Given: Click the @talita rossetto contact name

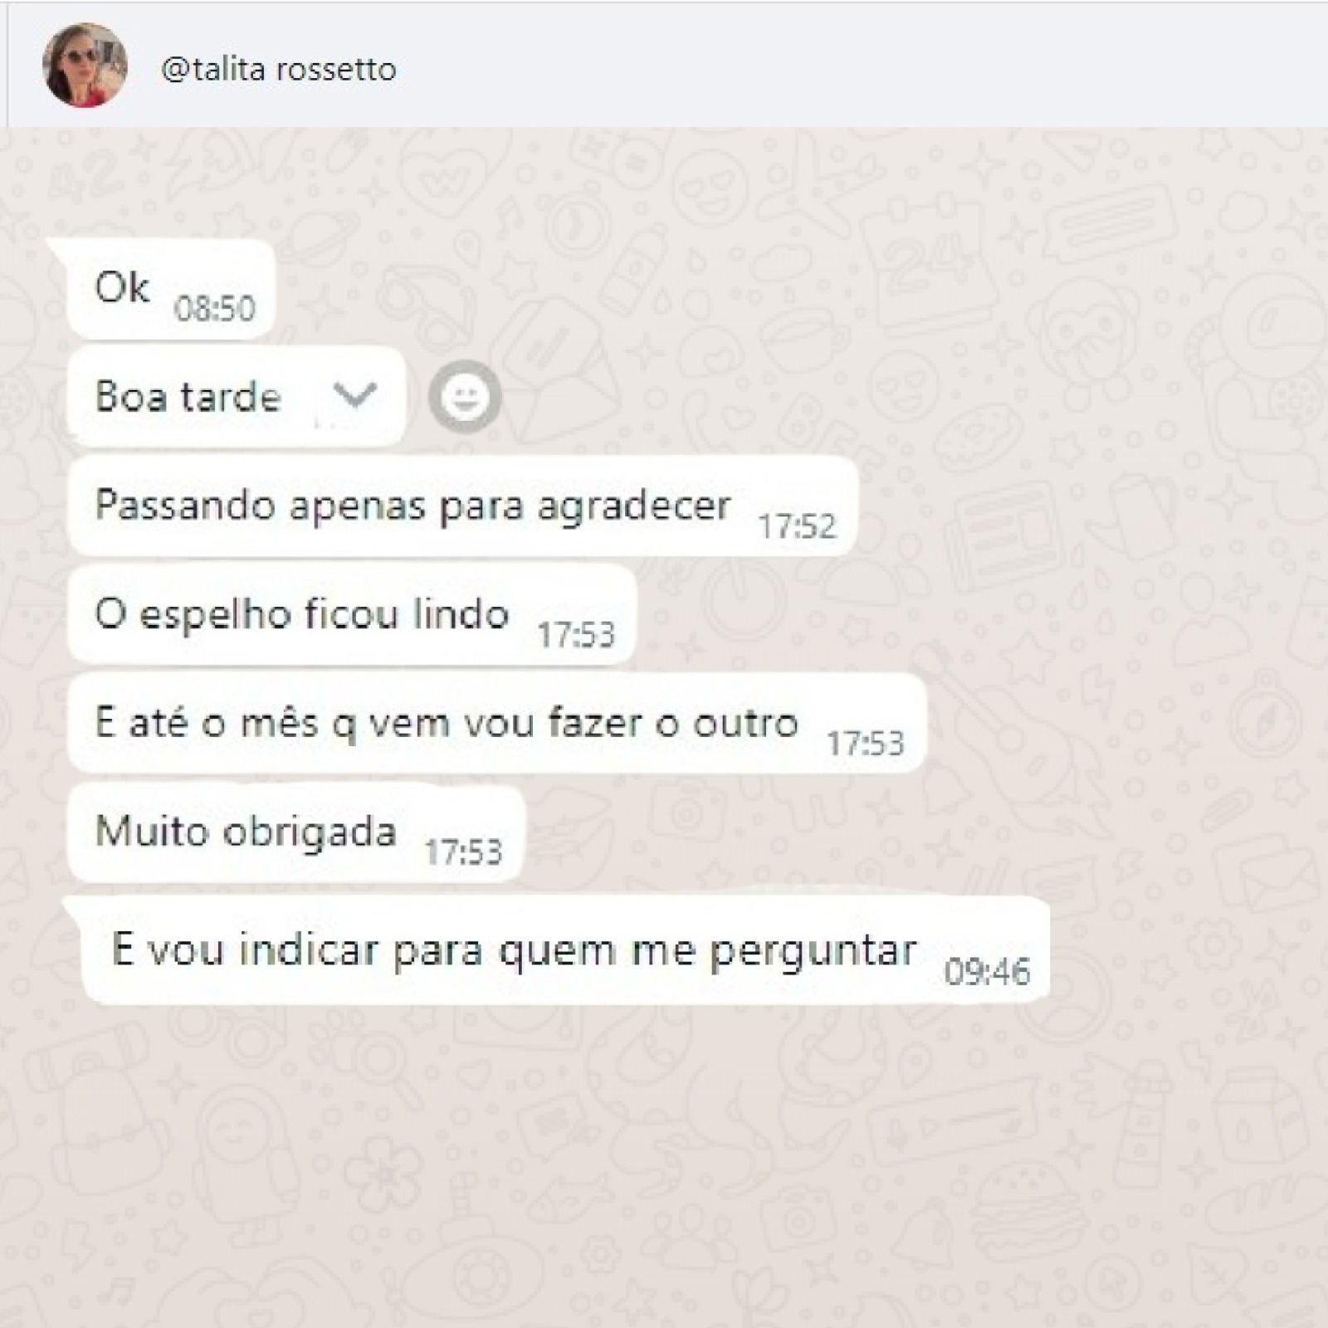Looking at the screenshot, I should [x=279, y=68].
